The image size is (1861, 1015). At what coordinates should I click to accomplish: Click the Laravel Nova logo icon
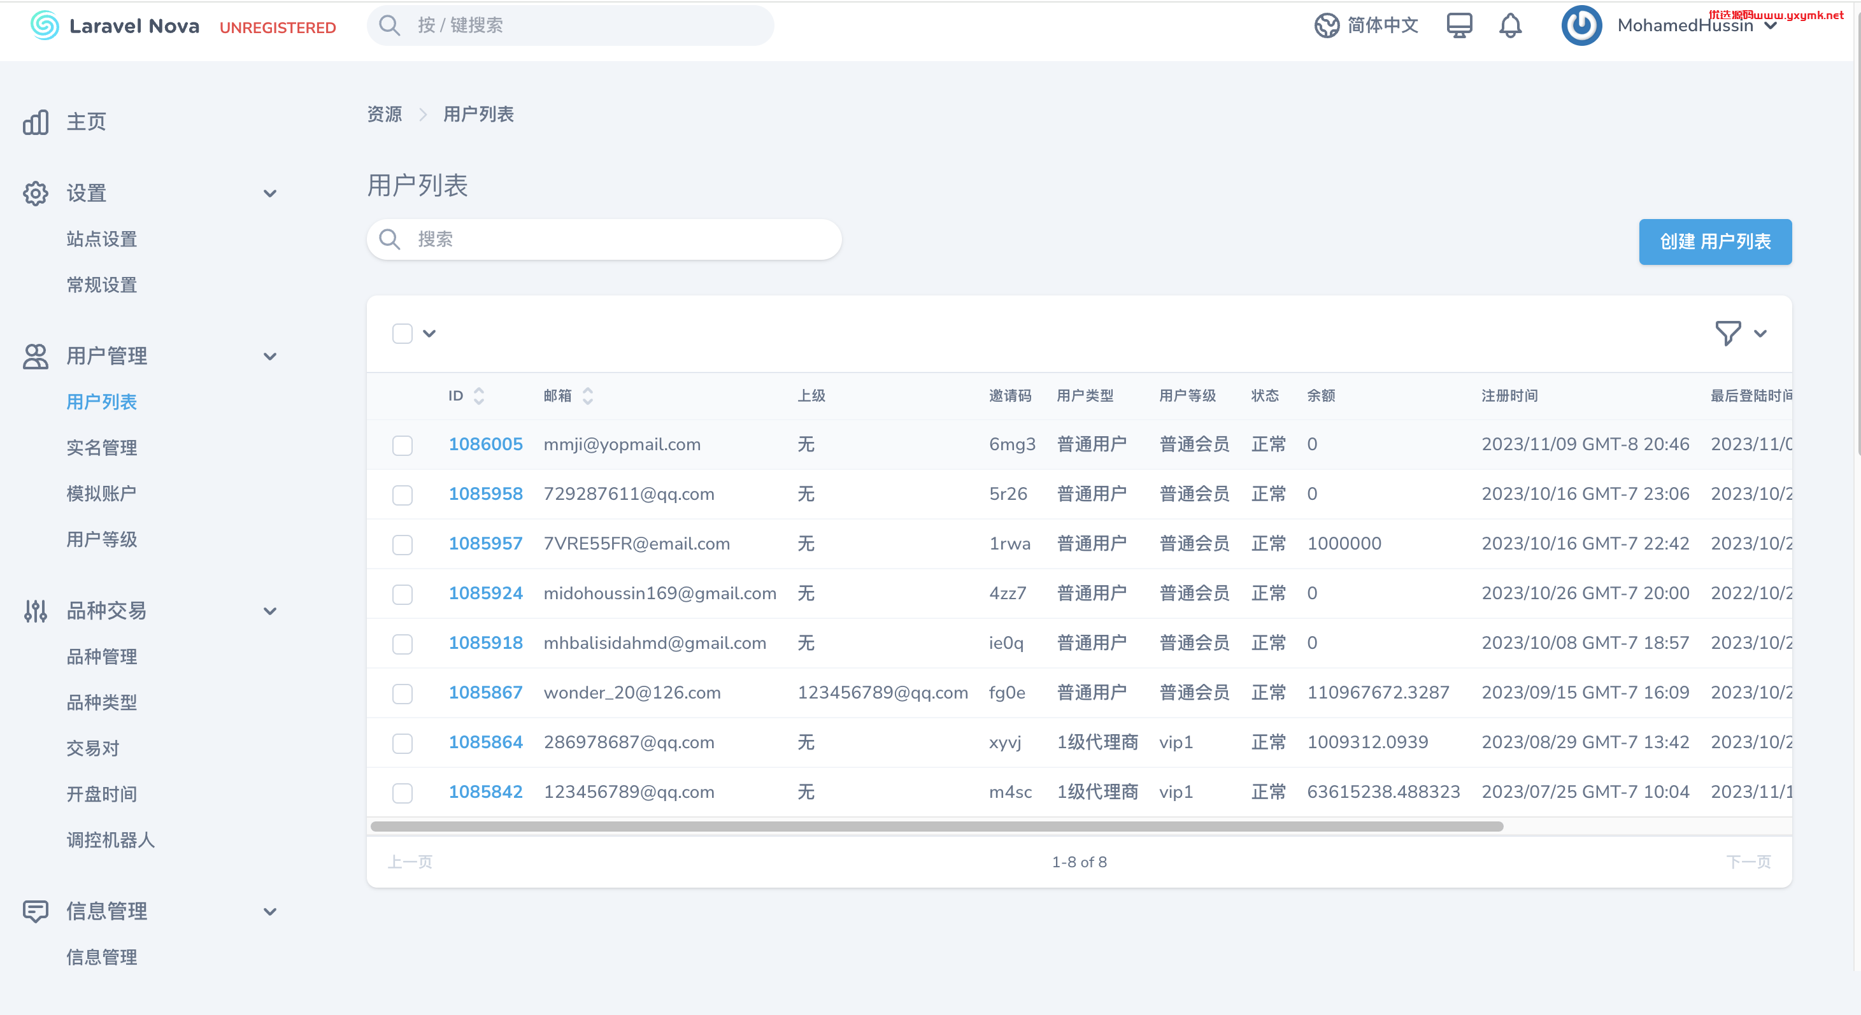coord(44,26)
